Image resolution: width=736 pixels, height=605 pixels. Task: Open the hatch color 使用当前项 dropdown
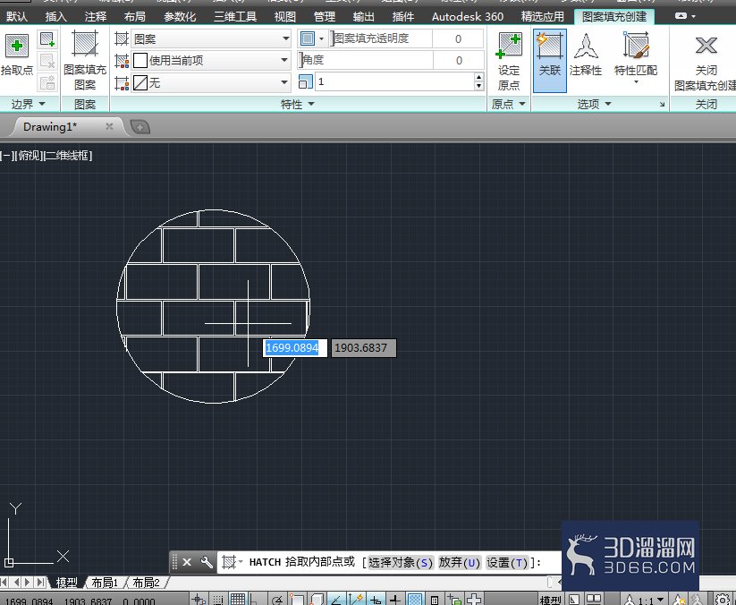pos(211,60)
